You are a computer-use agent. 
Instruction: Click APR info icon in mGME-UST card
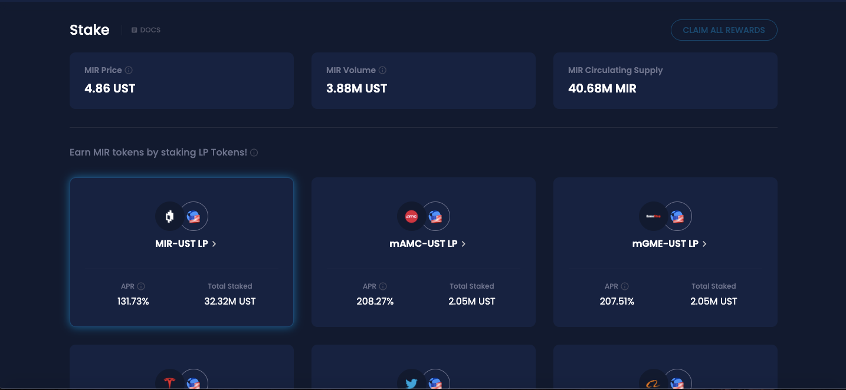click(625, 286)
